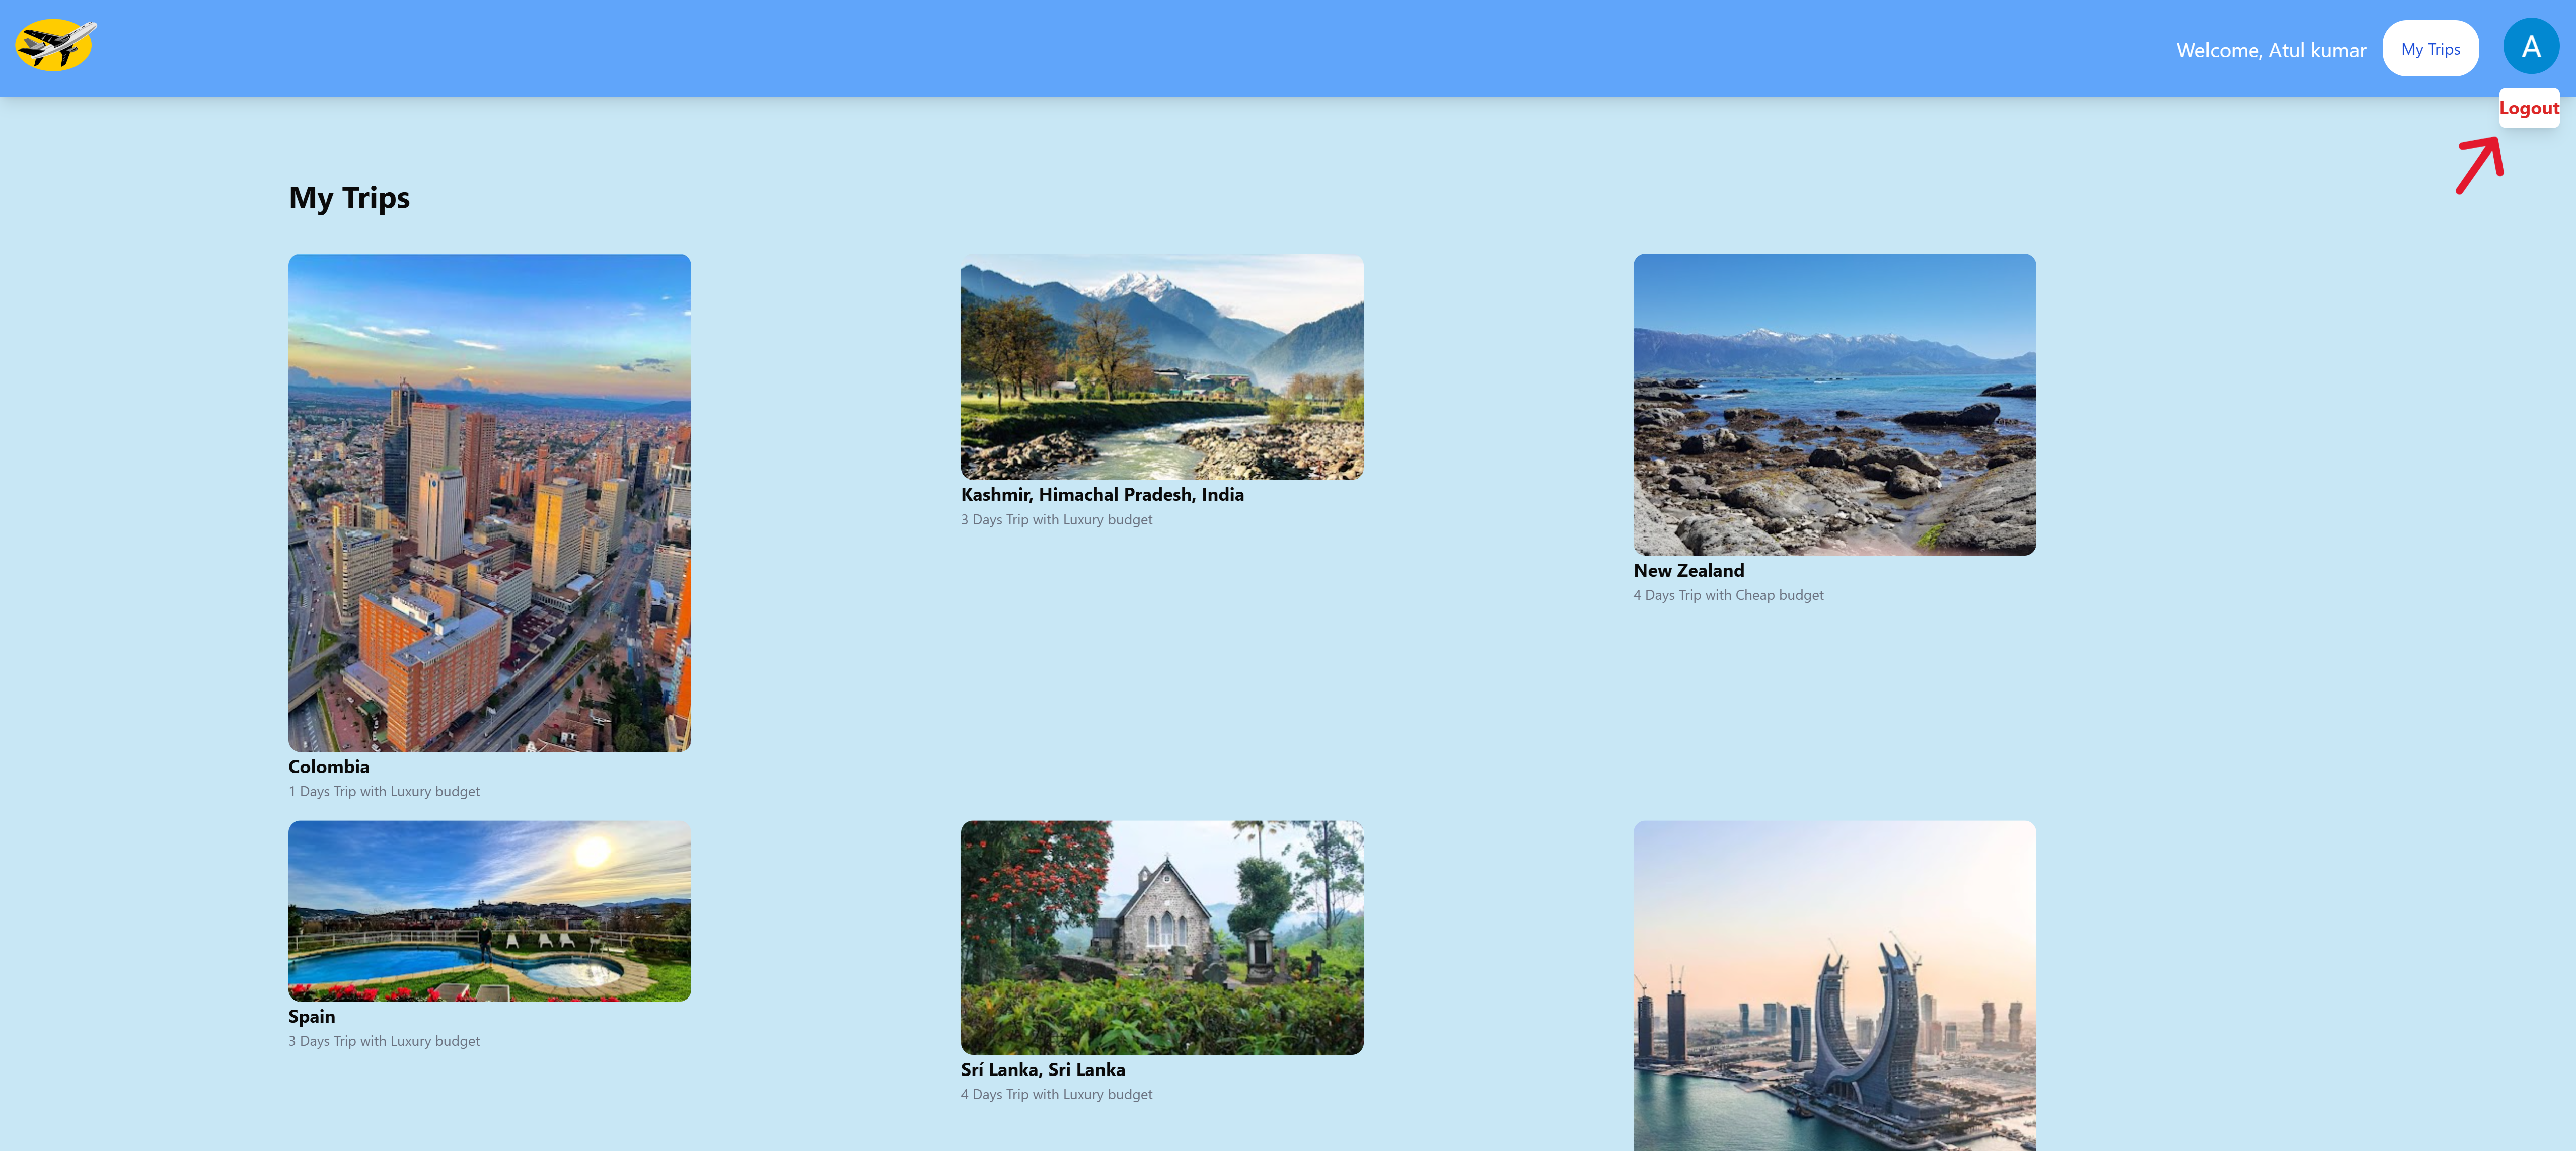The image size is (2576, 1151).
Task: Click the New Zealand trip title
Action: [x=1688, y=570]
